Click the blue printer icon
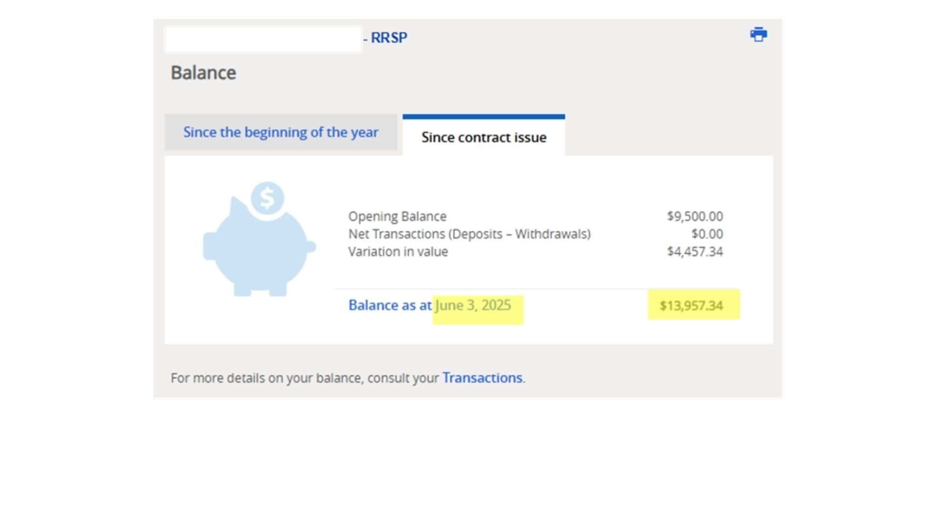The image size is (938, 528). [758, 35]
